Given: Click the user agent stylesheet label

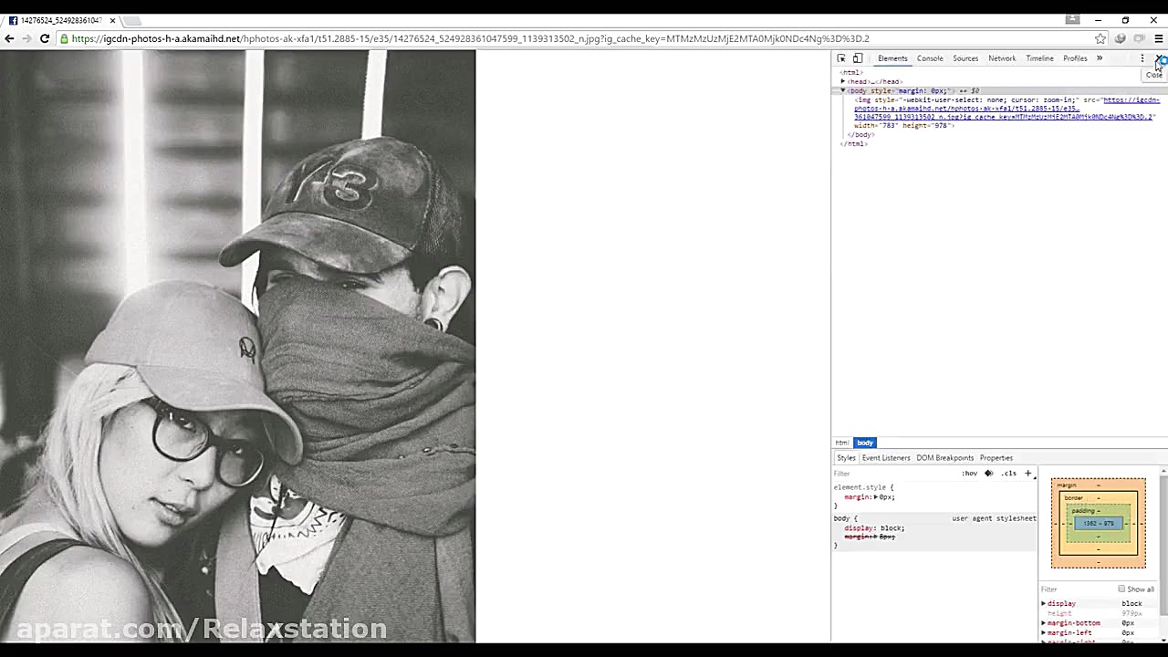Looking at the screenshot, I should click(994, 518).
